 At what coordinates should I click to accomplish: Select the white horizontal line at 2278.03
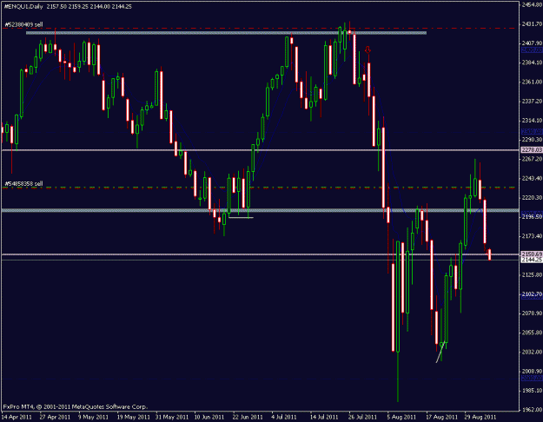pos(260,150)
